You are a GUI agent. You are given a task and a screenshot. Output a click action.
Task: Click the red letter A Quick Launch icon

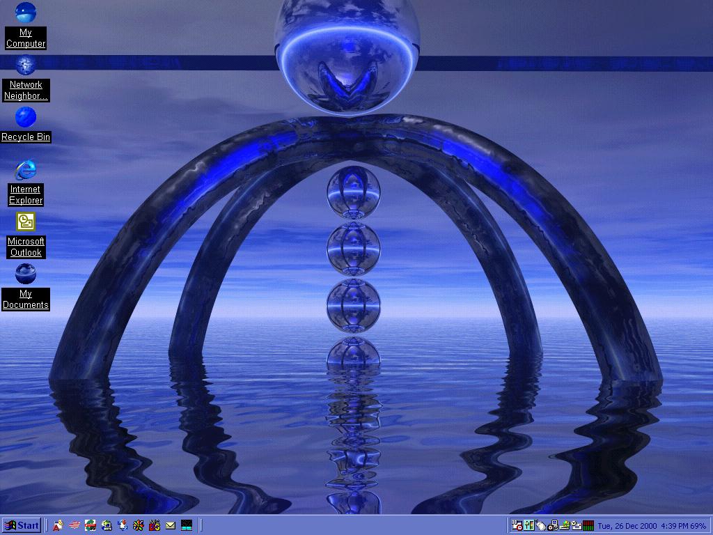pos(58,525)
